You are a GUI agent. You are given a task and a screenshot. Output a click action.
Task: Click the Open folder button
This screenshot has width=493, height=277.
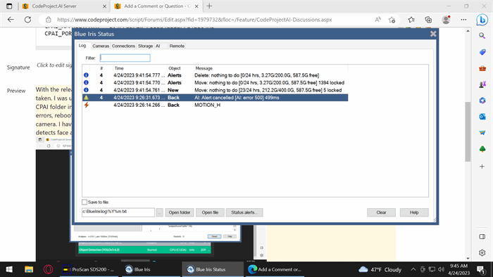[180, 212]
